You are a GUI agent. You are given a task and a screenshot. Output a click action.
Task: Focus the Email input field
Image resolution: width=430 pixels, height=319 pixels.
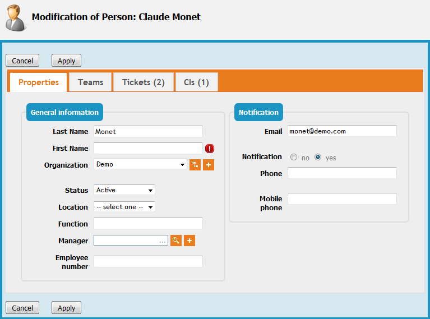click(342, 131)
